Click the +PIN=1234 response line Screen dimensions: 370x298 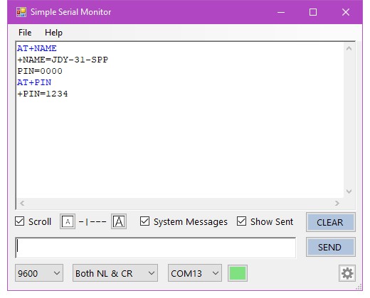tap(43, 94)
